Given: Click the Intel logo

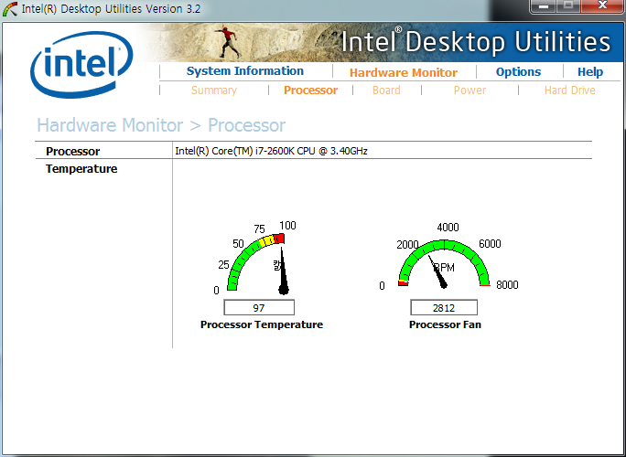Looking at the screenshot, I should point(81,65).
